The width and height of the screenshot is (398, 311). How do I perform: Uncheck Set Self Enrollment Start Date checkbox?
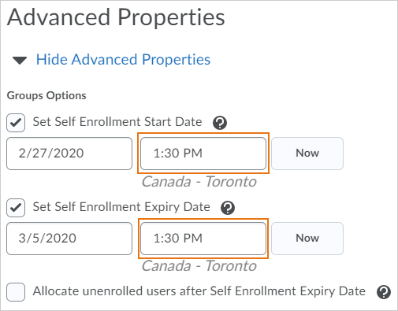click(x=16, y=123)
